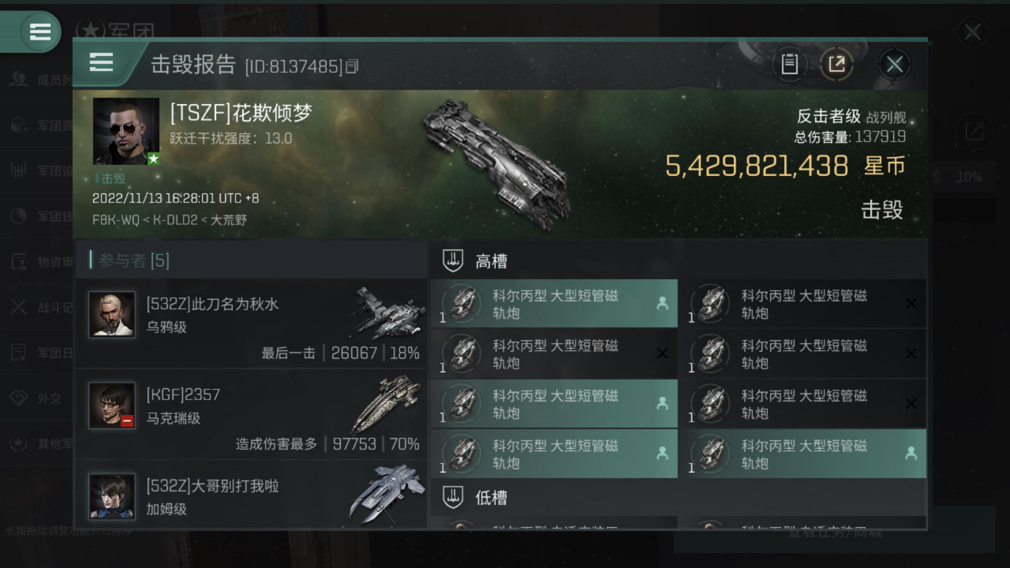Image resolution: width=1010 pixels, height=568 pixels.
Task: Select participant [KGF]2357 entry
Action: tap(251, 414)
